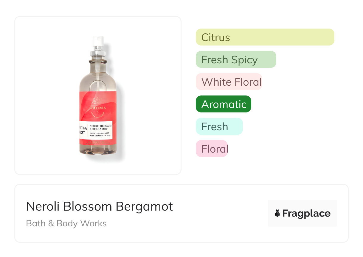Pick the mint Fresh accord tag

(219, 126)
